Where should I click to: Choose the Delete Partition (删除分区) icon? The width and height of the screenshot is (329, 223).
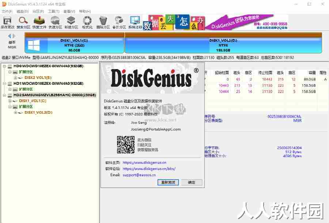point(103,22)
